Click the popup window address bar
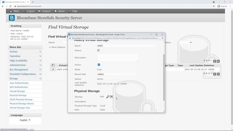The width and height of the screenshot is (233, 131). [x=115, y=38]
